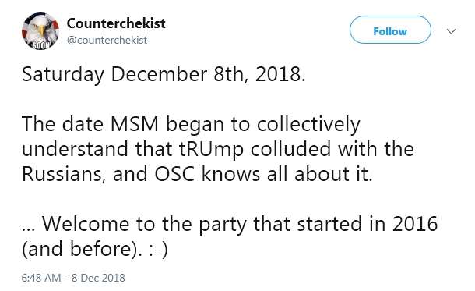Screen dimensions: 475x291
Task: Follow the Counterchekist account
Action: point(390,30)
